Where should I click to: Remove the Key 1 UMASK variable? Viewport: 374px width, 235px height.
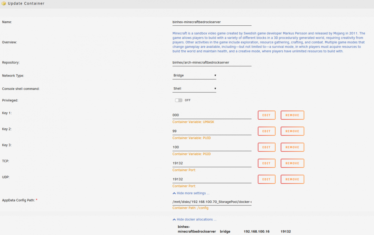pos(292,115)
